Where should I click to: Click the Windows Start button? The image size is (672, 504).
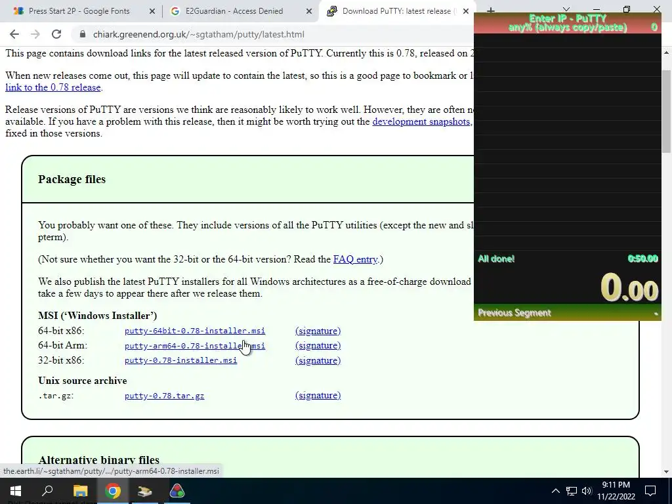pyautogui.click(x=16, y=491)
